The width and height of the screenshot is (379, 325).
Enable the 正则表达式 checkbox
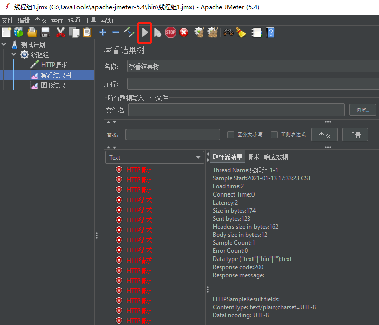point(274,135)
